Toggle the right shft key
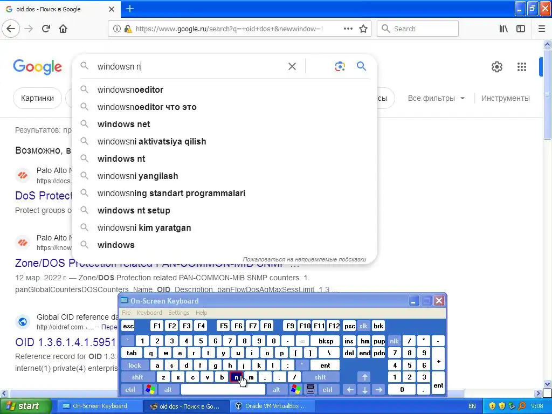Screen dimensions: 552x414 point(320,377)
